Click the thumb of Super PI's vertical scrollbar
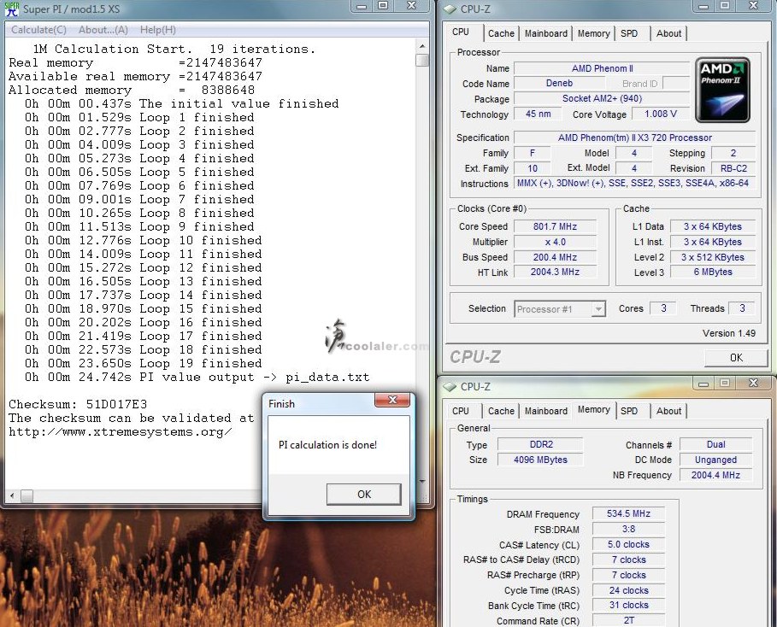 pos(422,60)
